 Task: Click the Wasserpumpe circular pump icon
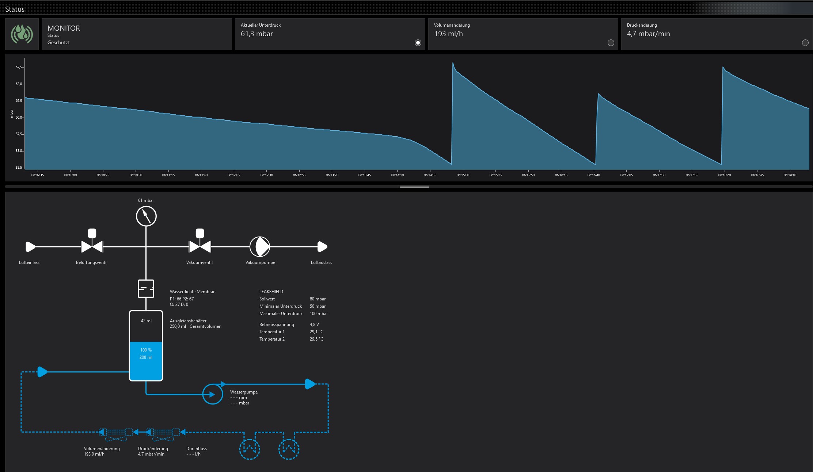point(213,394)
